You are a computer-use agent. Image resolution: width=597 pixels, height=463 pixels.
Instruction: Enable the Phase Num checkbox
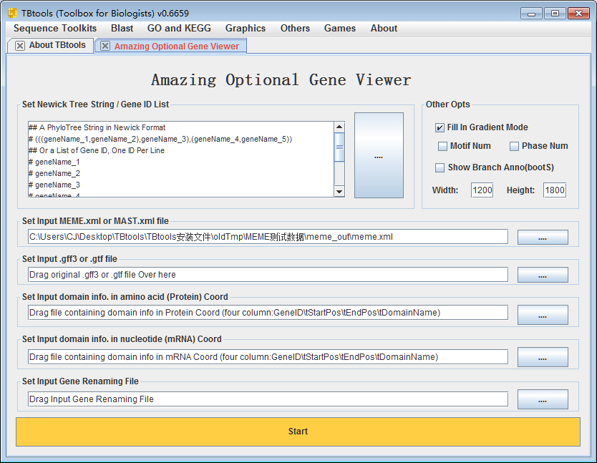514,146
